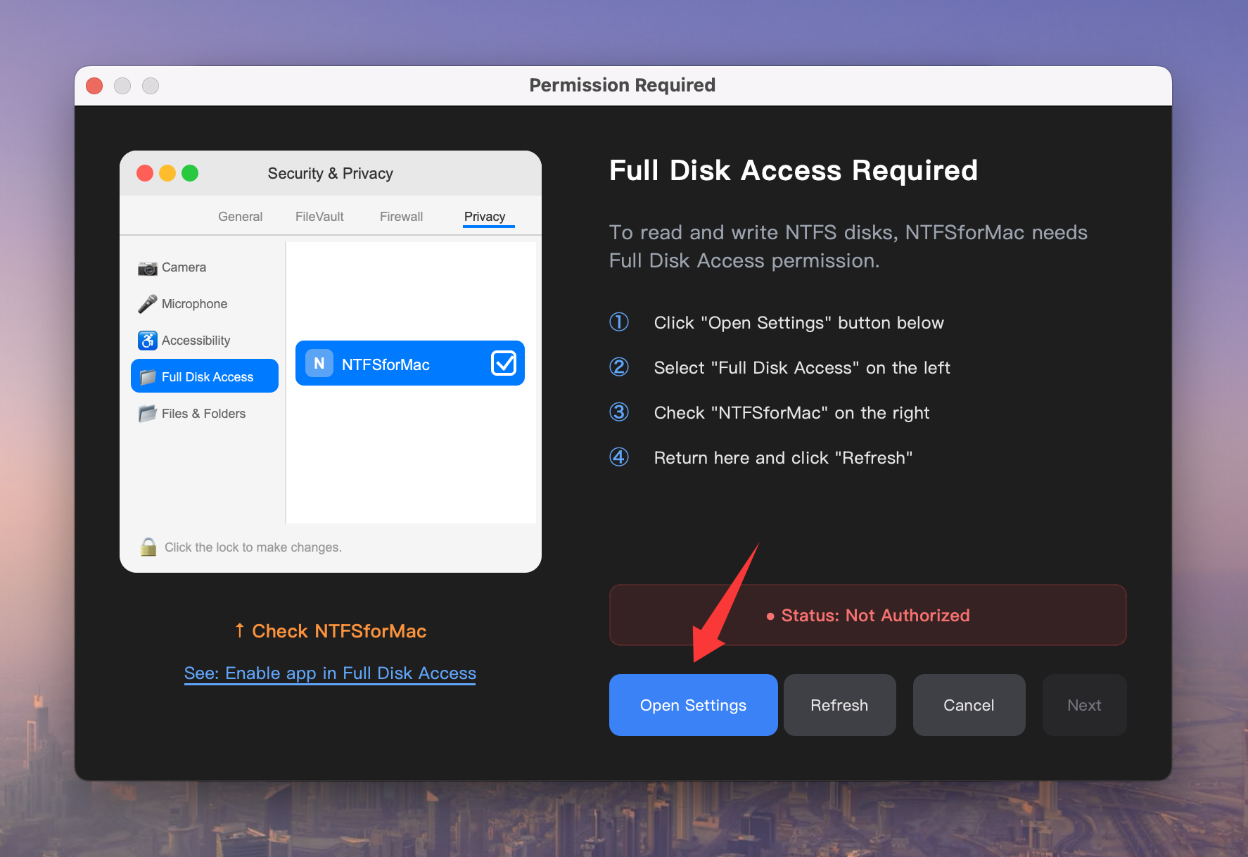Select the Microphone privacy icon
The width and height of the screenshot is (1248, 857).
(146, 303)
